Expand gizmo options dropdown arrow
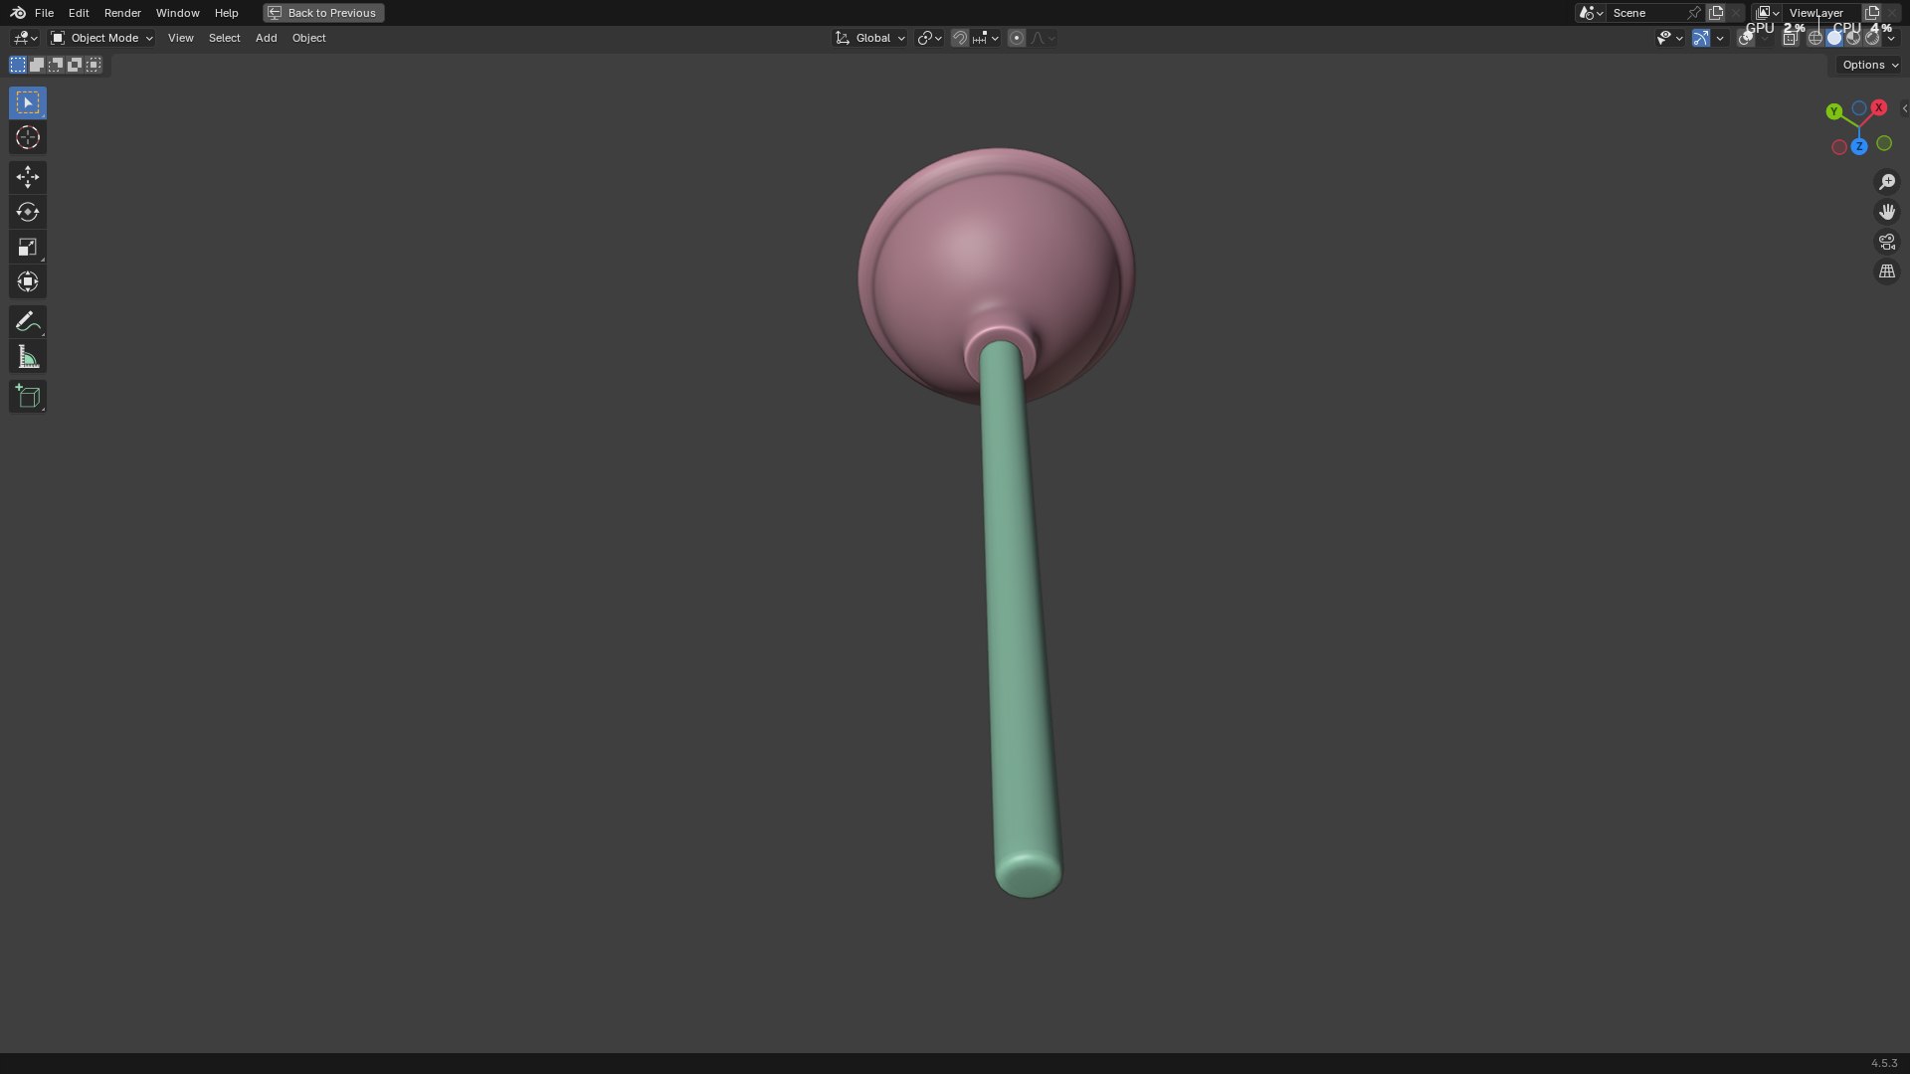Image resolution: width=1910 pixels, height=1074 pixels. pos(1720,38)
